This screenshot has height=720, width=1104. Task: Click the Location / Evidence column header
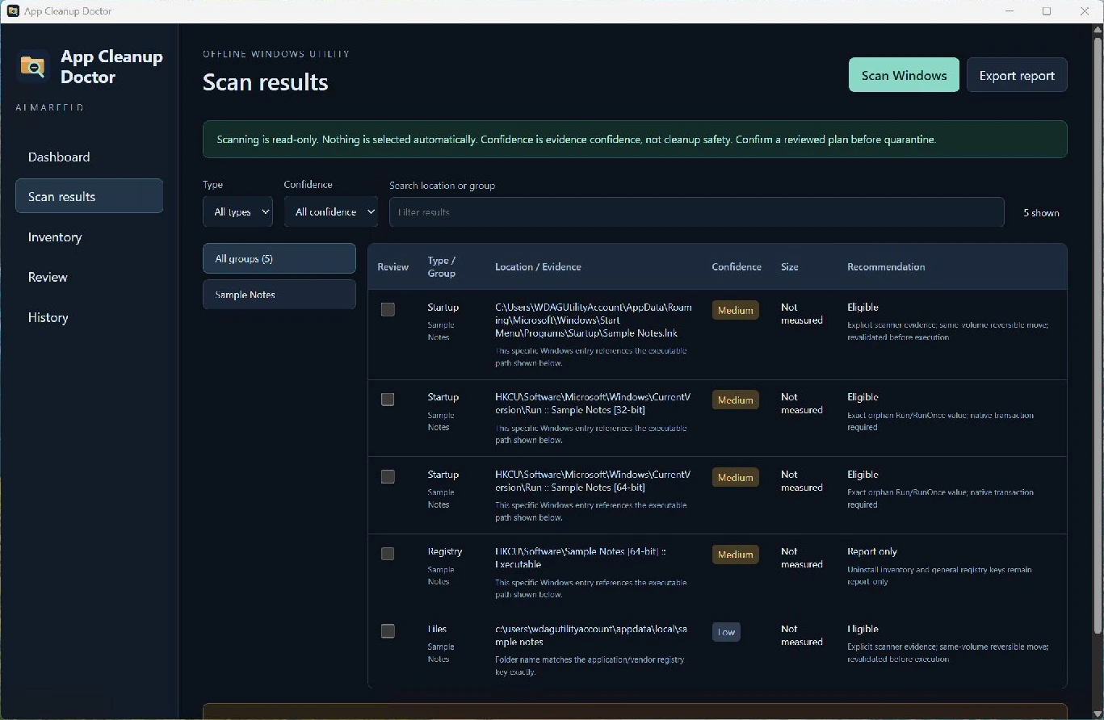(x=538, y=266)
